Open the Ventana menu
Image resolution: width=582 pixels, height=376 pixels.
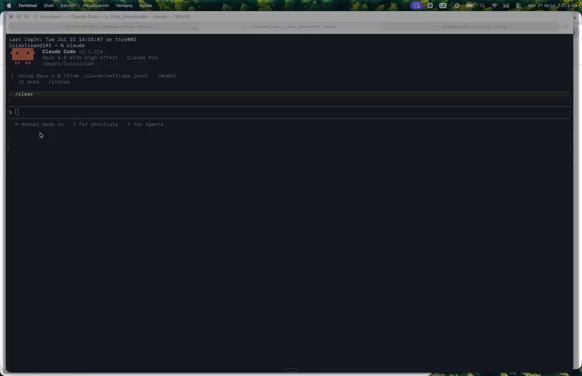pyautogui.click(x=124, y=6)
